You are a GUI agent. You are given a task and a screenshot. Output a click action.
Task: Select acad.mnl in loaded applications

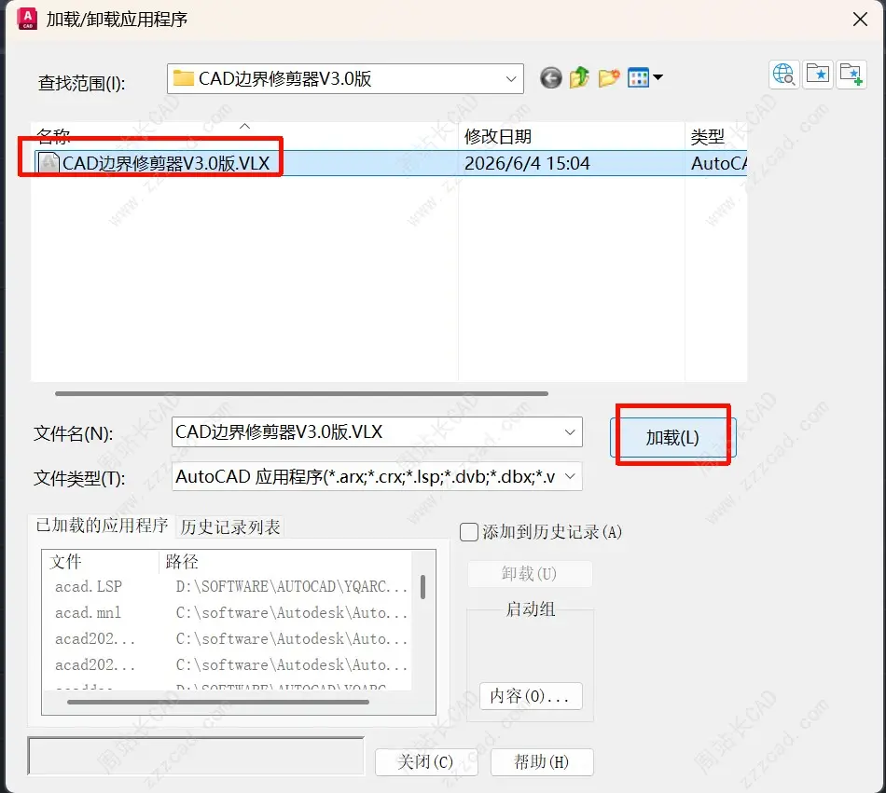tap(88, 612)
